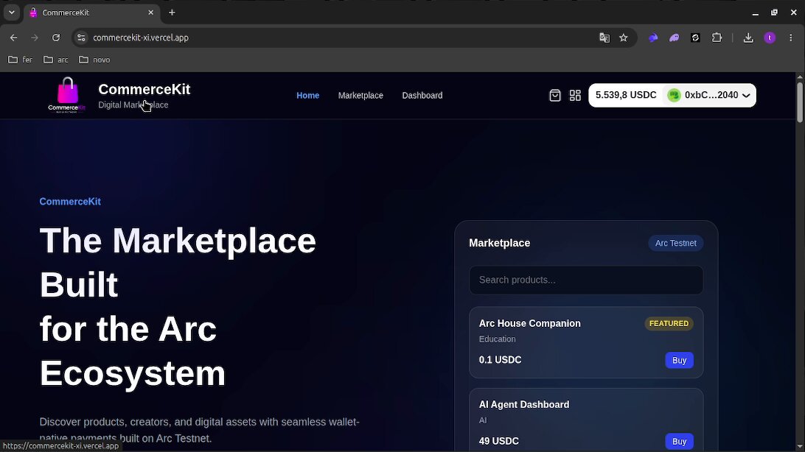Bookmark this page with the star icon

pos(623,38)
